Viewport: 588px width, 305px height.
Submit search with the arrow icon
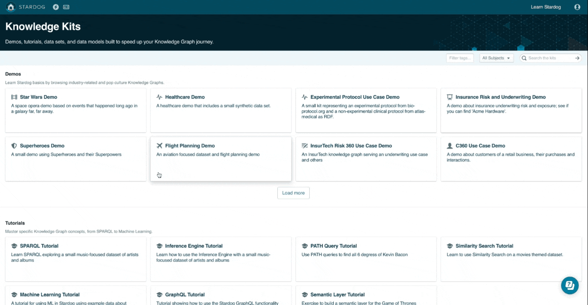pos(577,58)
